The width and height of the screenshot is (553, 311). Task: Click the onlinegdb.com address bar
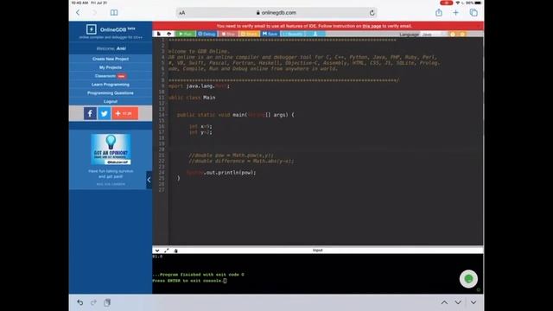pyautogui.click(x=276, y=13)
